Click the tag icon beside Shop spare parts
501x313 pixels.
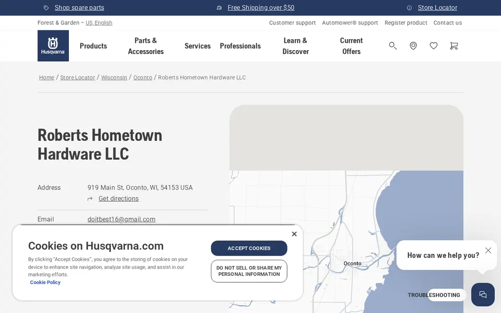point(46,8)
